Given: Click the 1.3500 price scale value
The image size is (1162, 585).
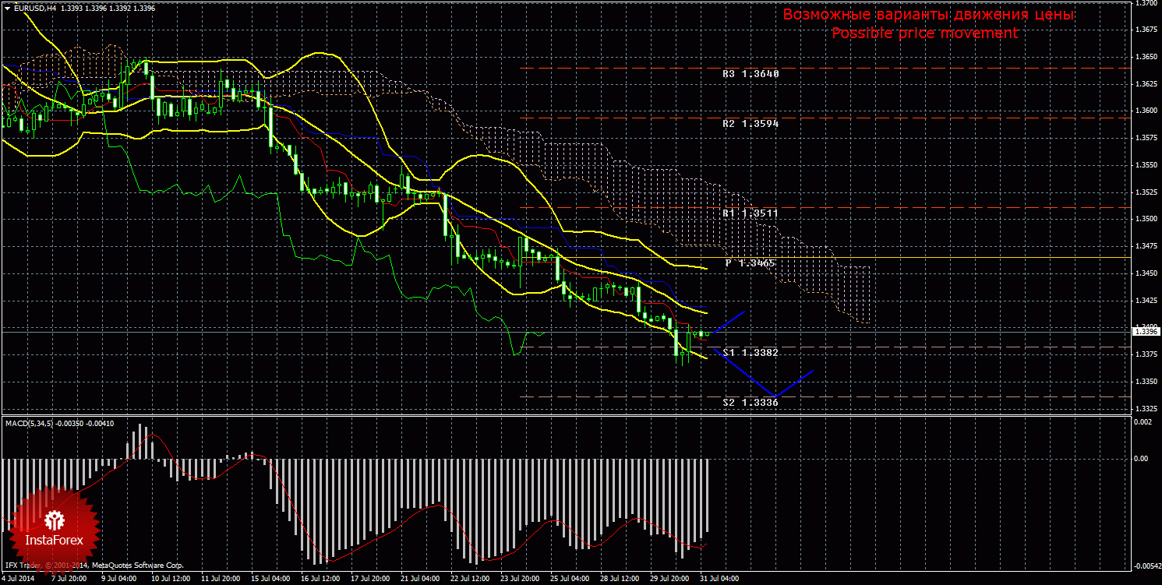Looking at the screenshot, I should pos(1145,220).
